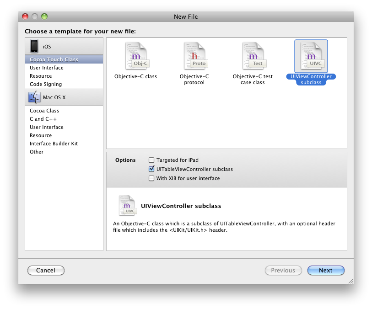
Task: Click the iOS iPhone icon in sidebar
Action: coord(34,46)
